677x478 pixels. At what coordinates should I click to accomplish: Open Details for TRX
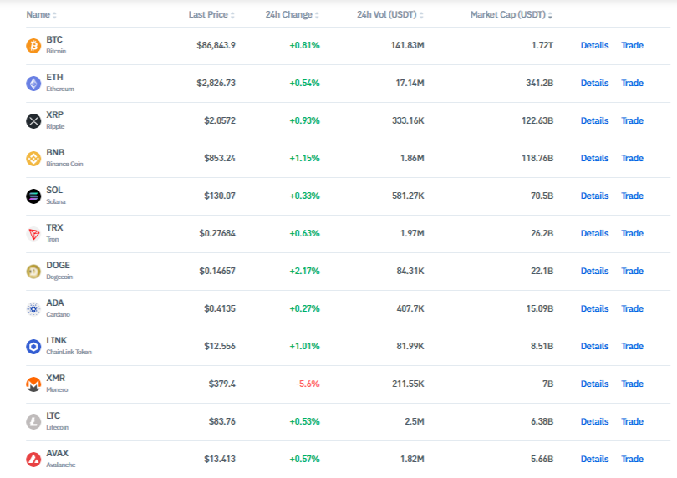[x=594, y=233]
